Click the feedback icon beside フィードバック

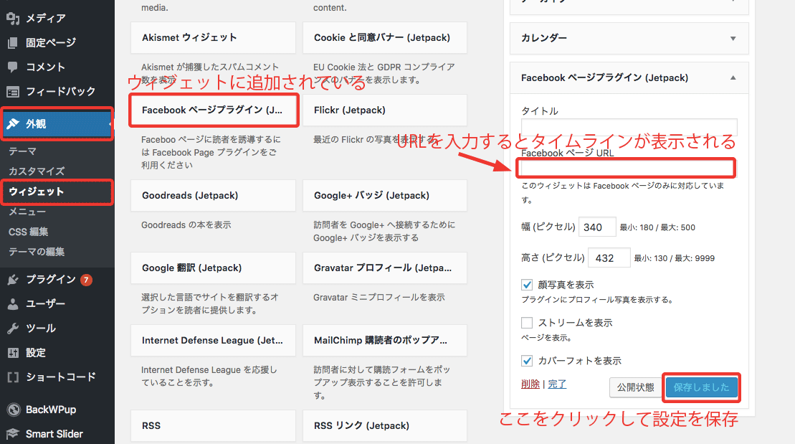click(x=13, y=91)
